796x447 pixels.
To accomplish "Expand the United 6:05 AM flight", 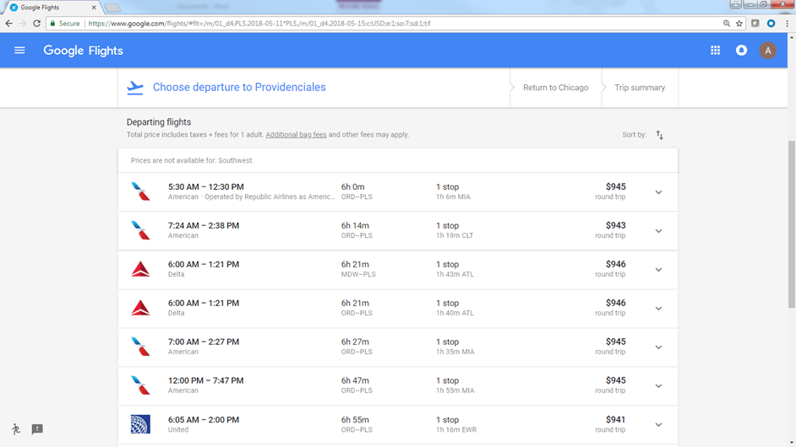I will tap(658, 425).
